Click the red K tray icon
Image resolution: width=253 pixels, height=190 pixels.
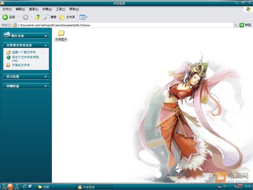(x=240, y=186)
